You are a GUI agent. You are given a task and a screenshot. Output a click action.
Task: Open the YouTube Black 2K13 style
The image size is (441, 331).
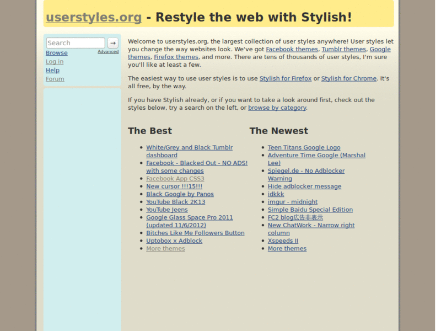click(x=176, y=202)
